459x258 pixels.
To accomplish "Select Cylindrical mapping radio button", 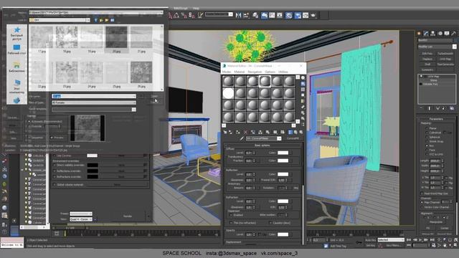I will (x=427, y=133).
